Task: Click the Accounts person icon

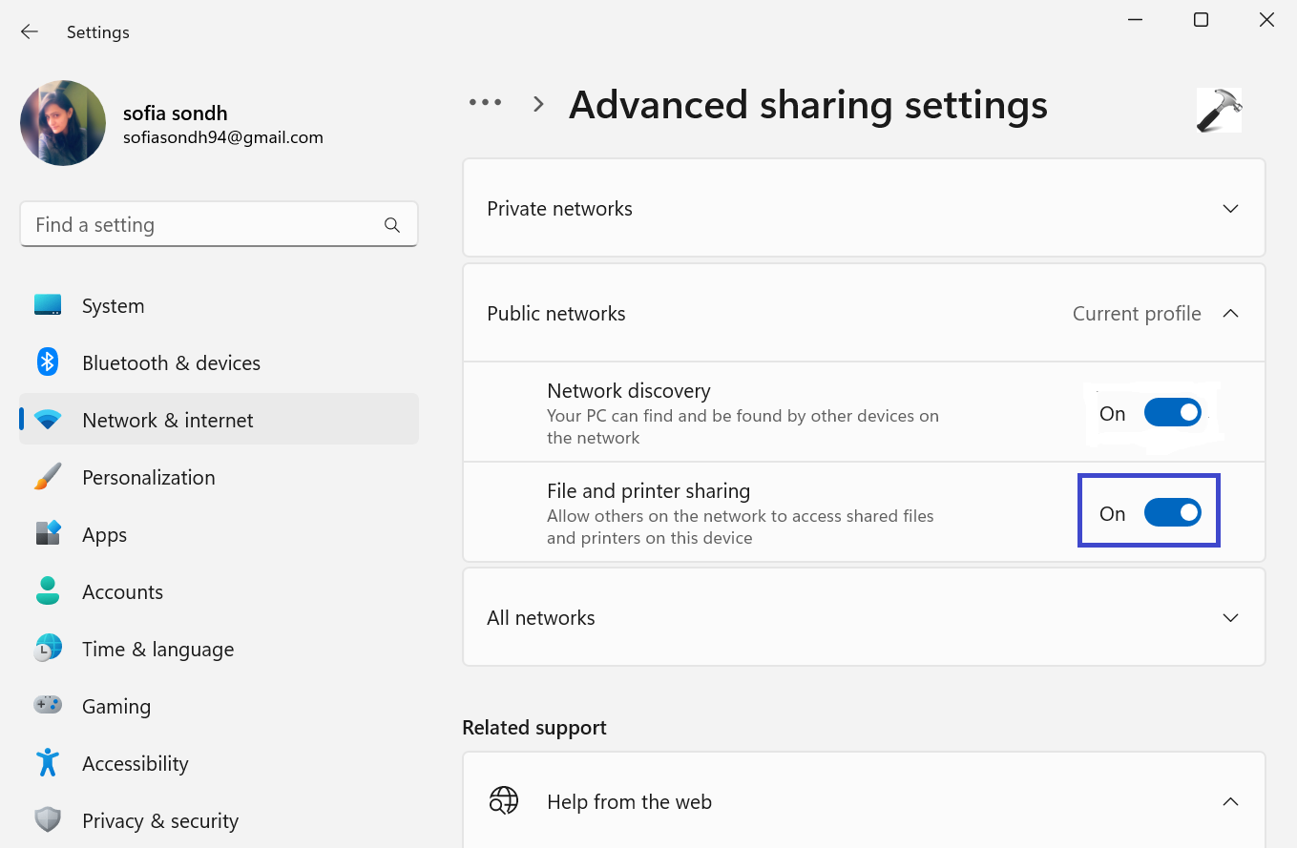Action: (48, 590)
